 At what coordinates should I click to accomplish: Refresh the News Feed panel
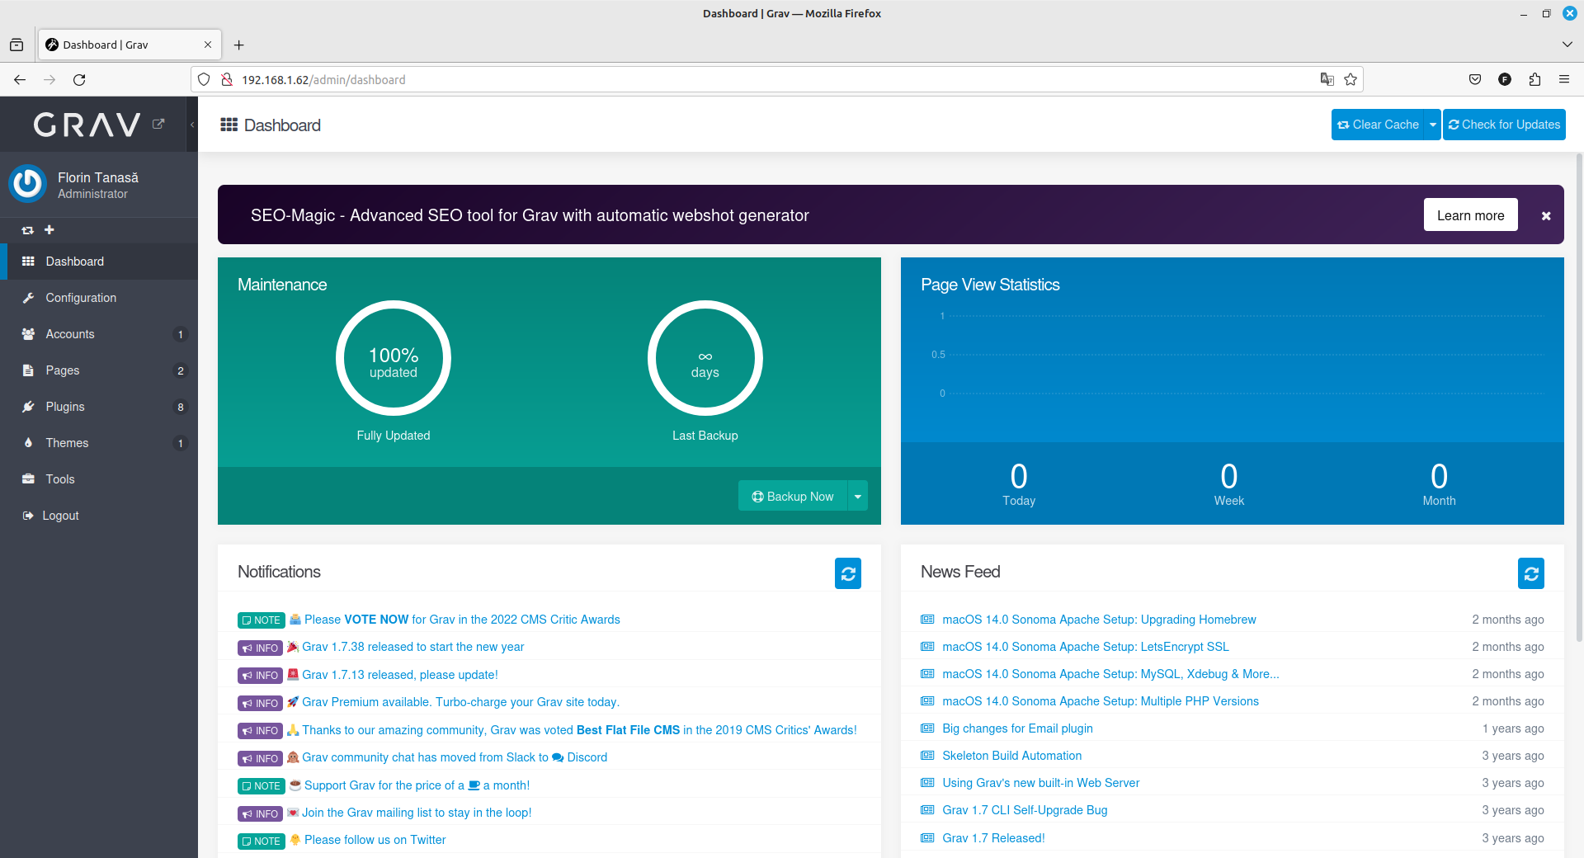click(x=1531, y=573)
